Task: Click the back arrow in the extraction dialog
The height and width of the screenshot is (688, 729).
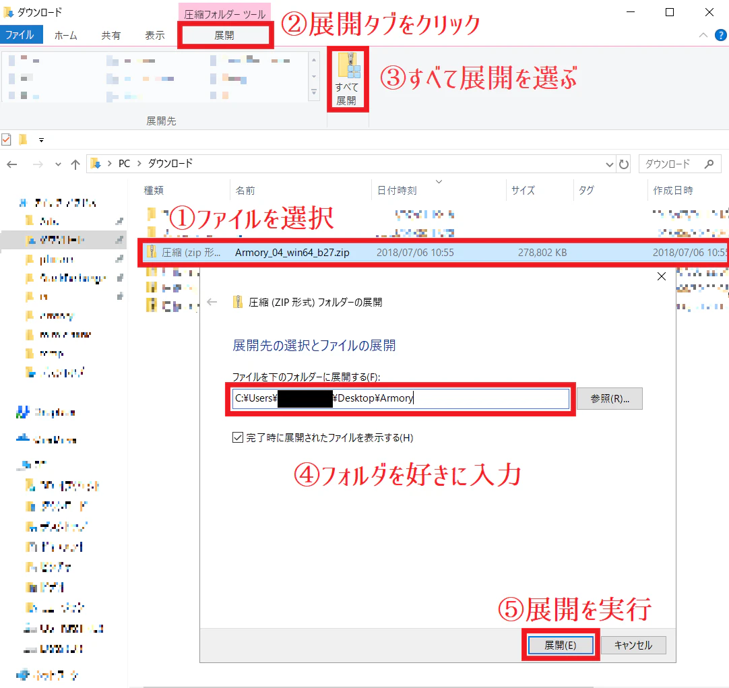Action: pyautogui.click(x=212, y=302)
